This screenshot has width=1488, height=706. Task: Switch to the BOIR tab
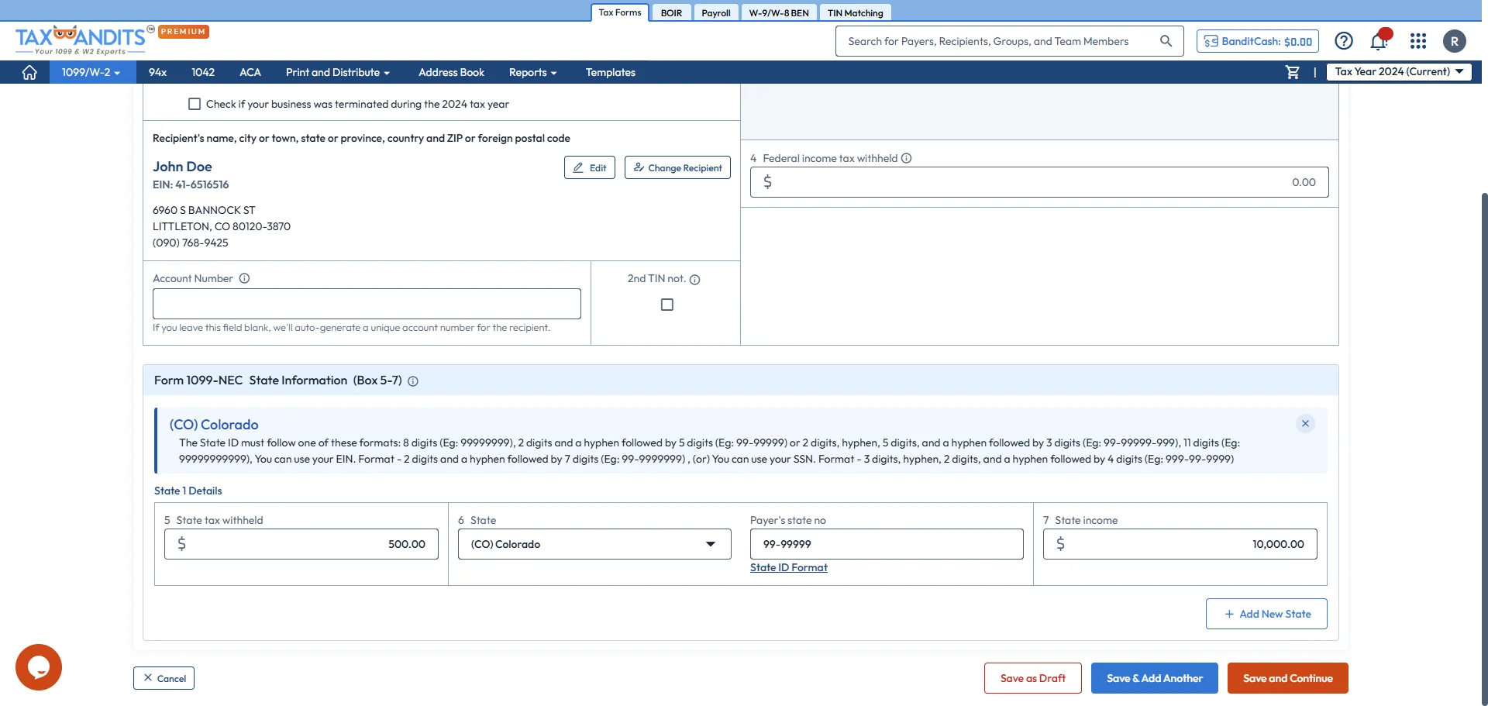pyautogui.click(x=671, y=12)
